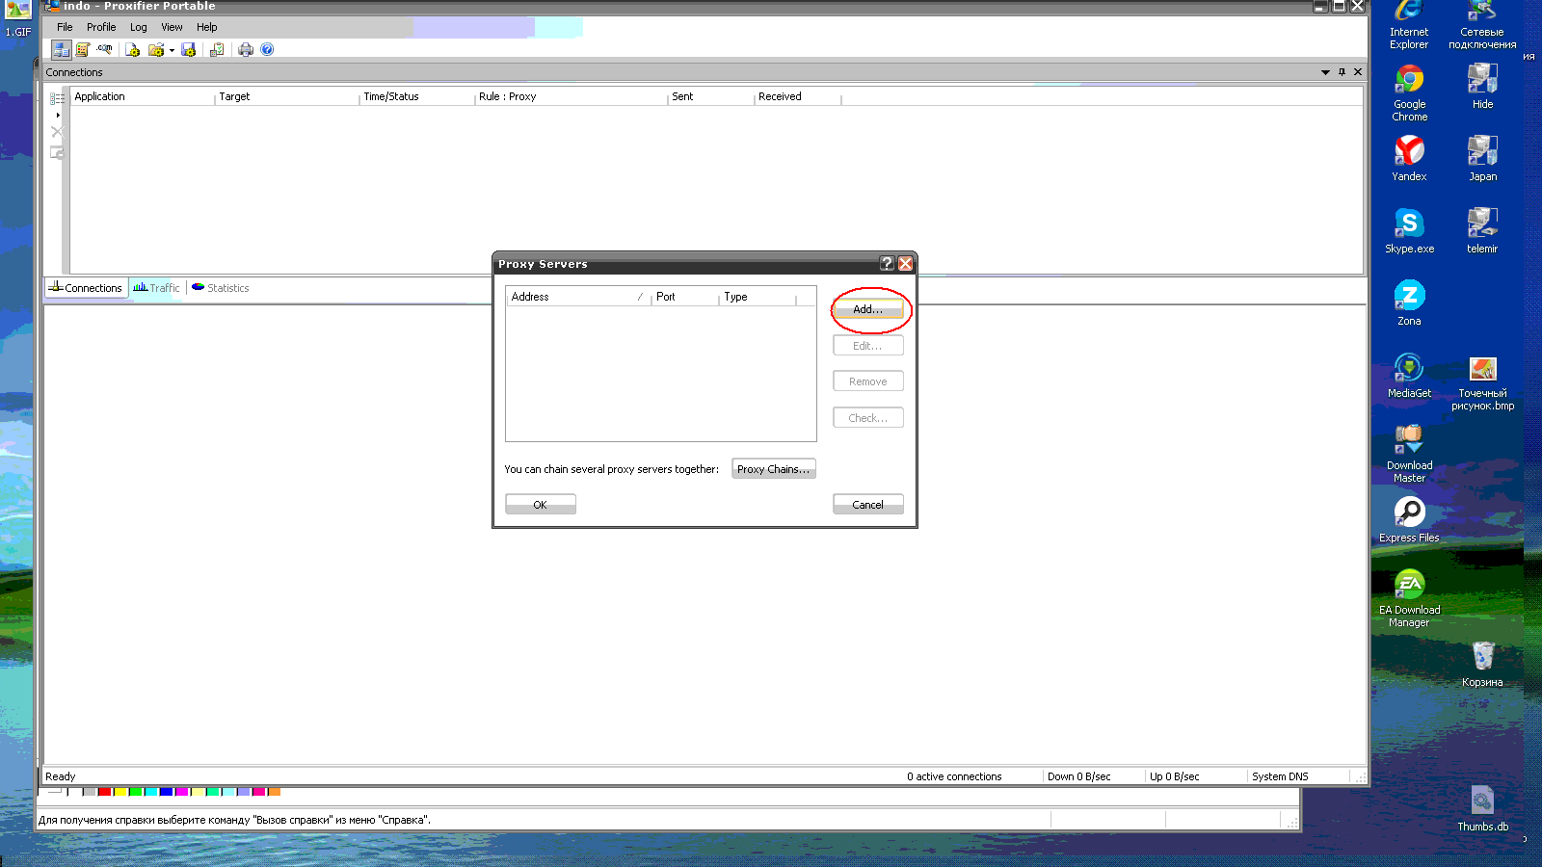Open the clipboard checklist toolbar icon
This screenshot has width=1542, height=867.
coord(218,49)
